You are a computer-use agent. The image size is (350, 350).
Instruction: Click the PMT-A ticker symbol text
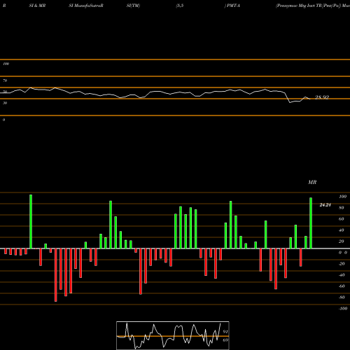[x=232, y=6]
